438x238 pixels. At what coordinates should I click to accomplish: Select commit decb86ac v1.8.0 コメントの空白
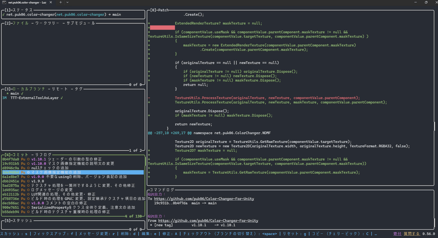pyautogui.click(x=73, y=203)
